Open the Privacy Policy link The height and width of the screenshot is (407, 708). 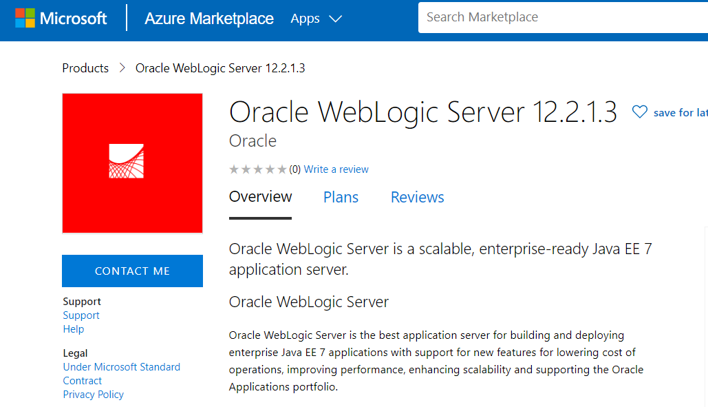click(94, 395)
